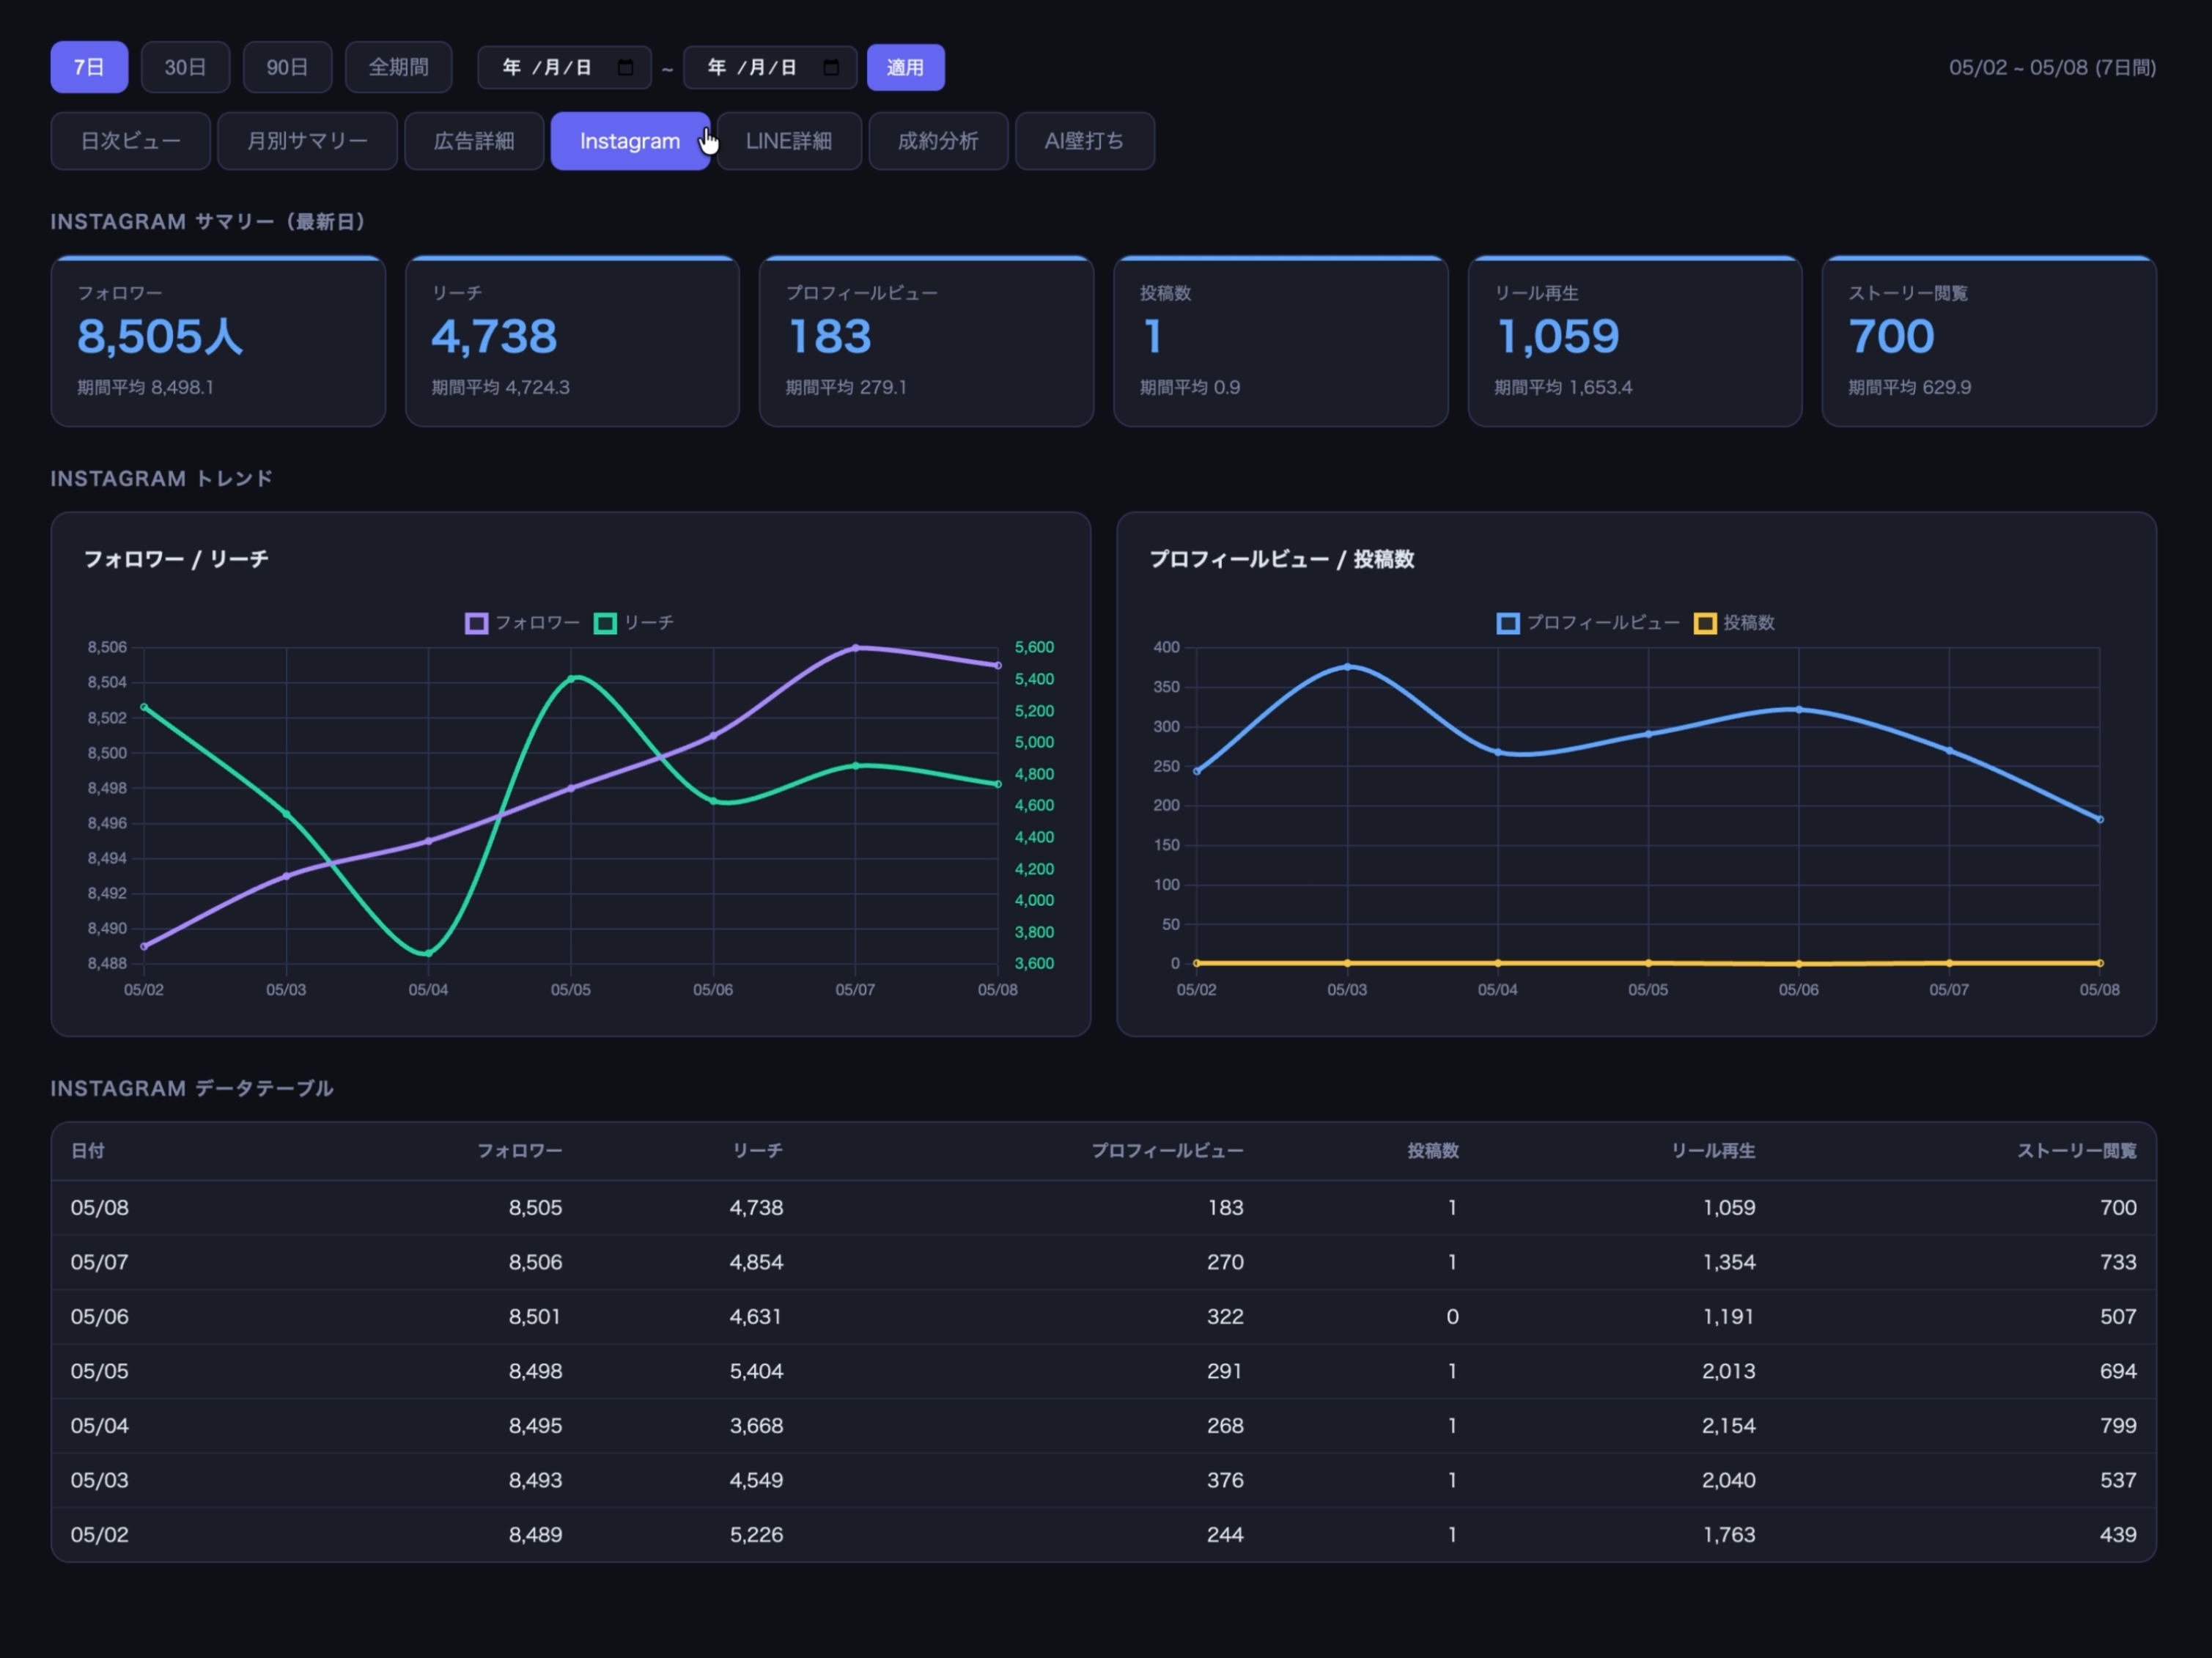This screenshot has width=2212, height=1658.
Task: Switch to the 月別サマリー tab
Action: 307,141
